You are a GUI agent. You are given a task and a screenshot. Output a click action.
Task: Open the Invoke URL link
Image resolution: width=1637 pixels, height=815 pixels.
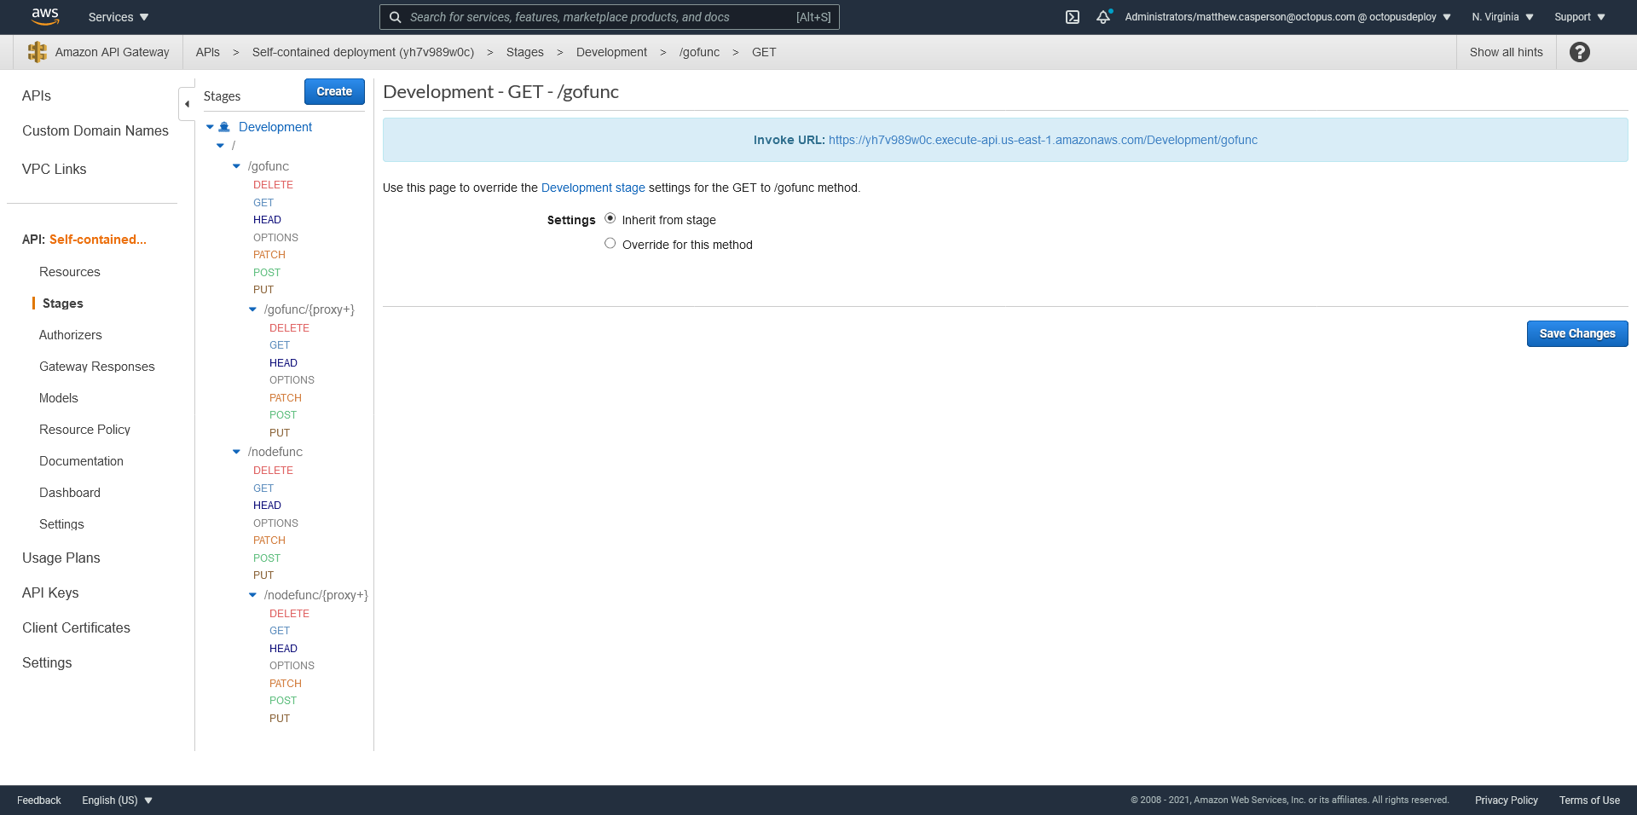(x=1042, y=140)
